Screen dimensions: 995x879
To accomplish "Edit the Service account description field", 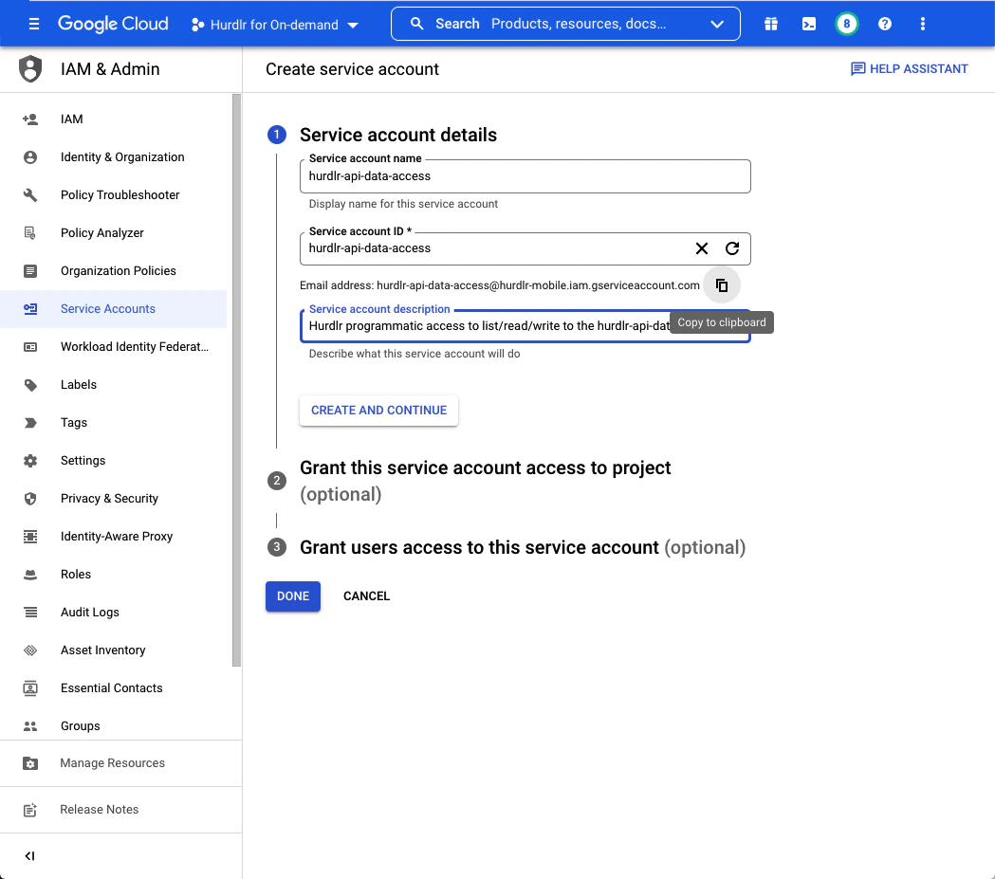I will 525,326.
